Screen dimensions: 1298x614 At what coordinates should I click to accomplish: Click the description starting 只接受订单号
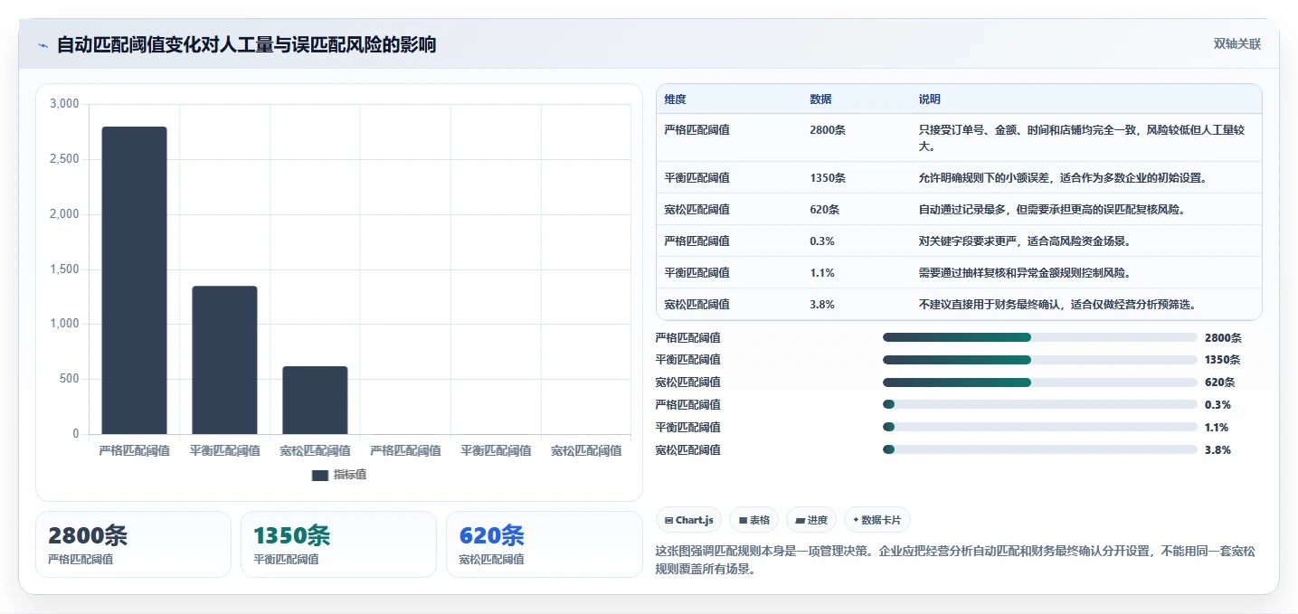pos(1083,137)
